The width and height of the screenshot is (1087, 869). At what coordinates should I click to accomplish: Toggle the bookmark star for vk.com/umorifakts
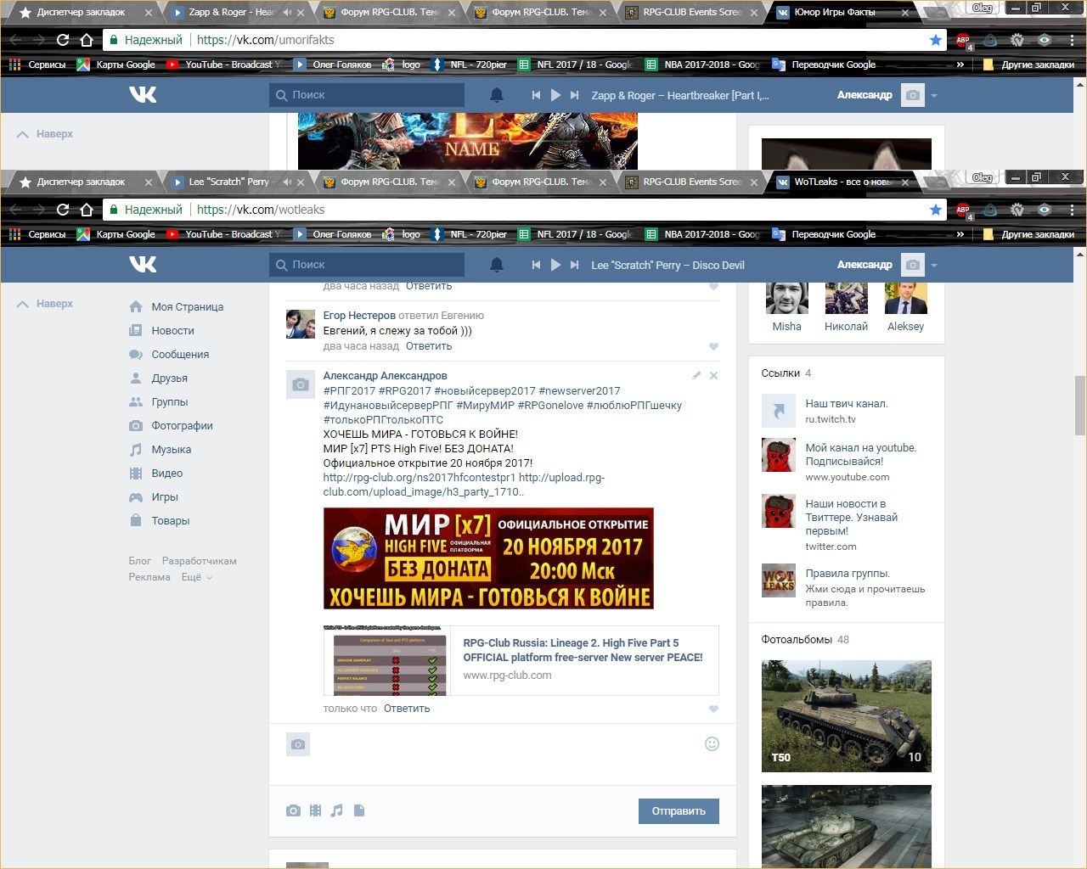point(936,40)
